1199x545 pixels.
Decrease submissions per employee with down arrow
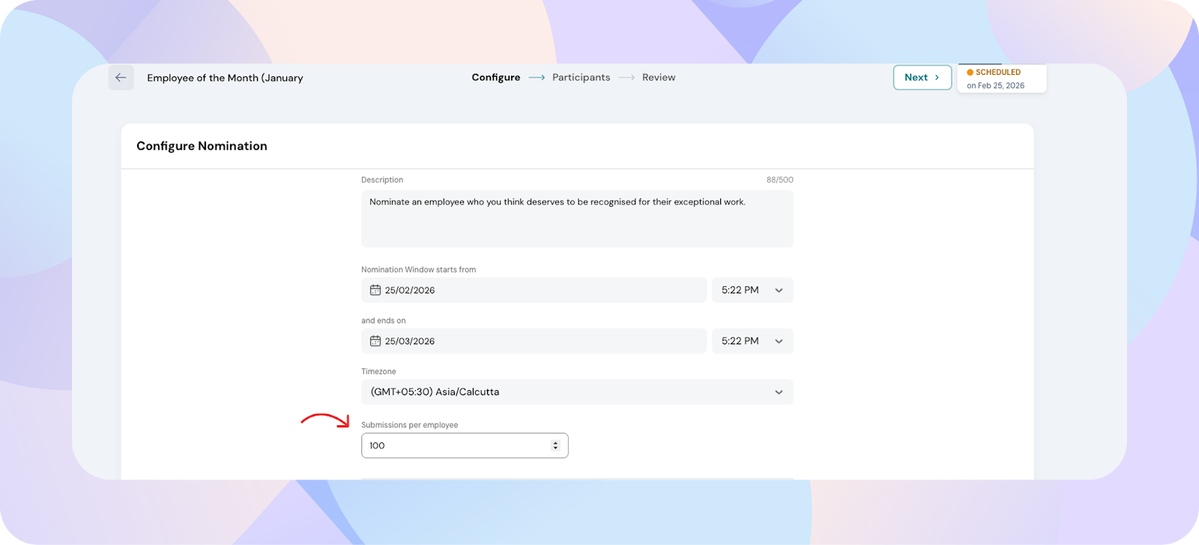555,448
